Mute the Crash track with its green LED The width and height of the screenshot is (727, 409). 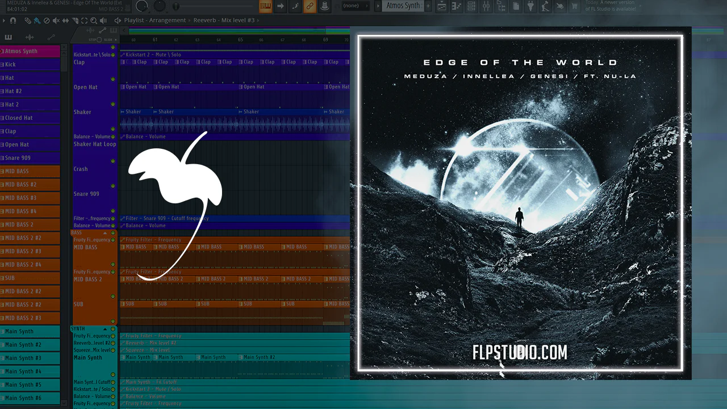[113, 186]
